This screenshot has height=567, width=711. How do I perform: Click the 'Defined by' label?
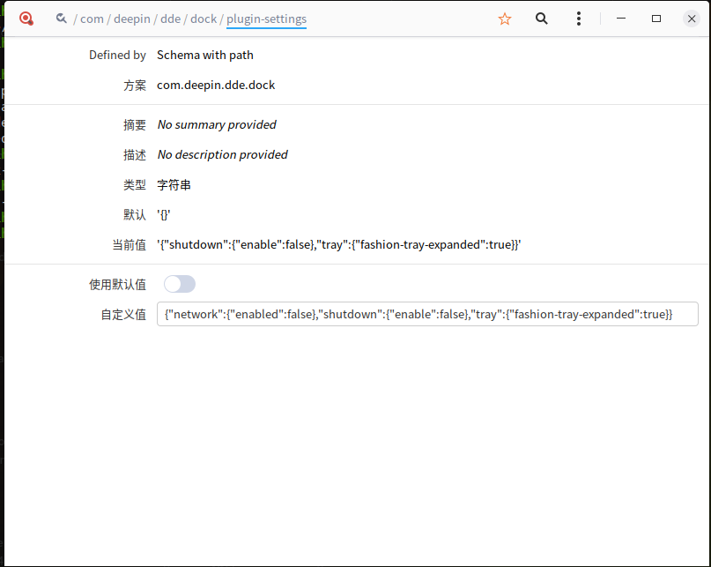point(117,55)
